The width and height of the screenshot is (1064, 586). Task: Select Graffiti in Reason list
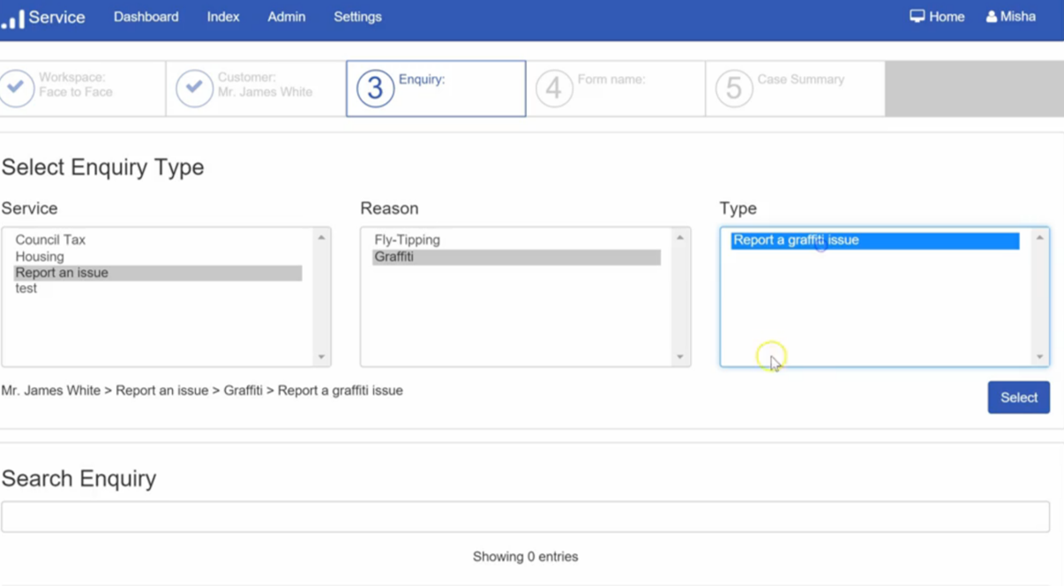[x=516, y=257]
